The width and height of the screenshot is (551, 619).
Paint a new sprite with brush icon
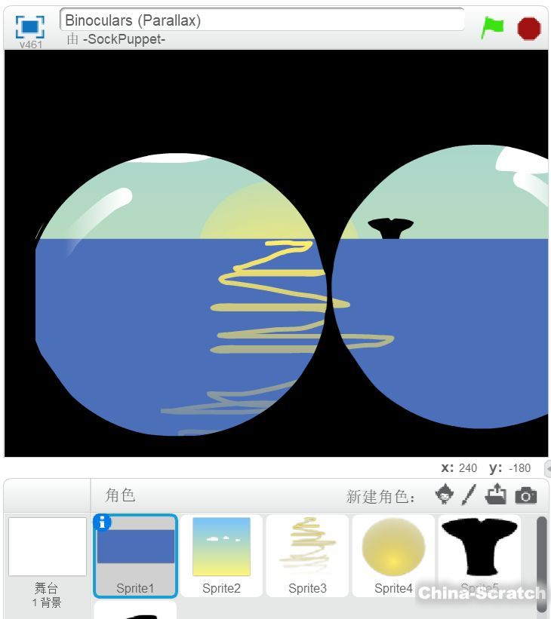click(469, 495)
